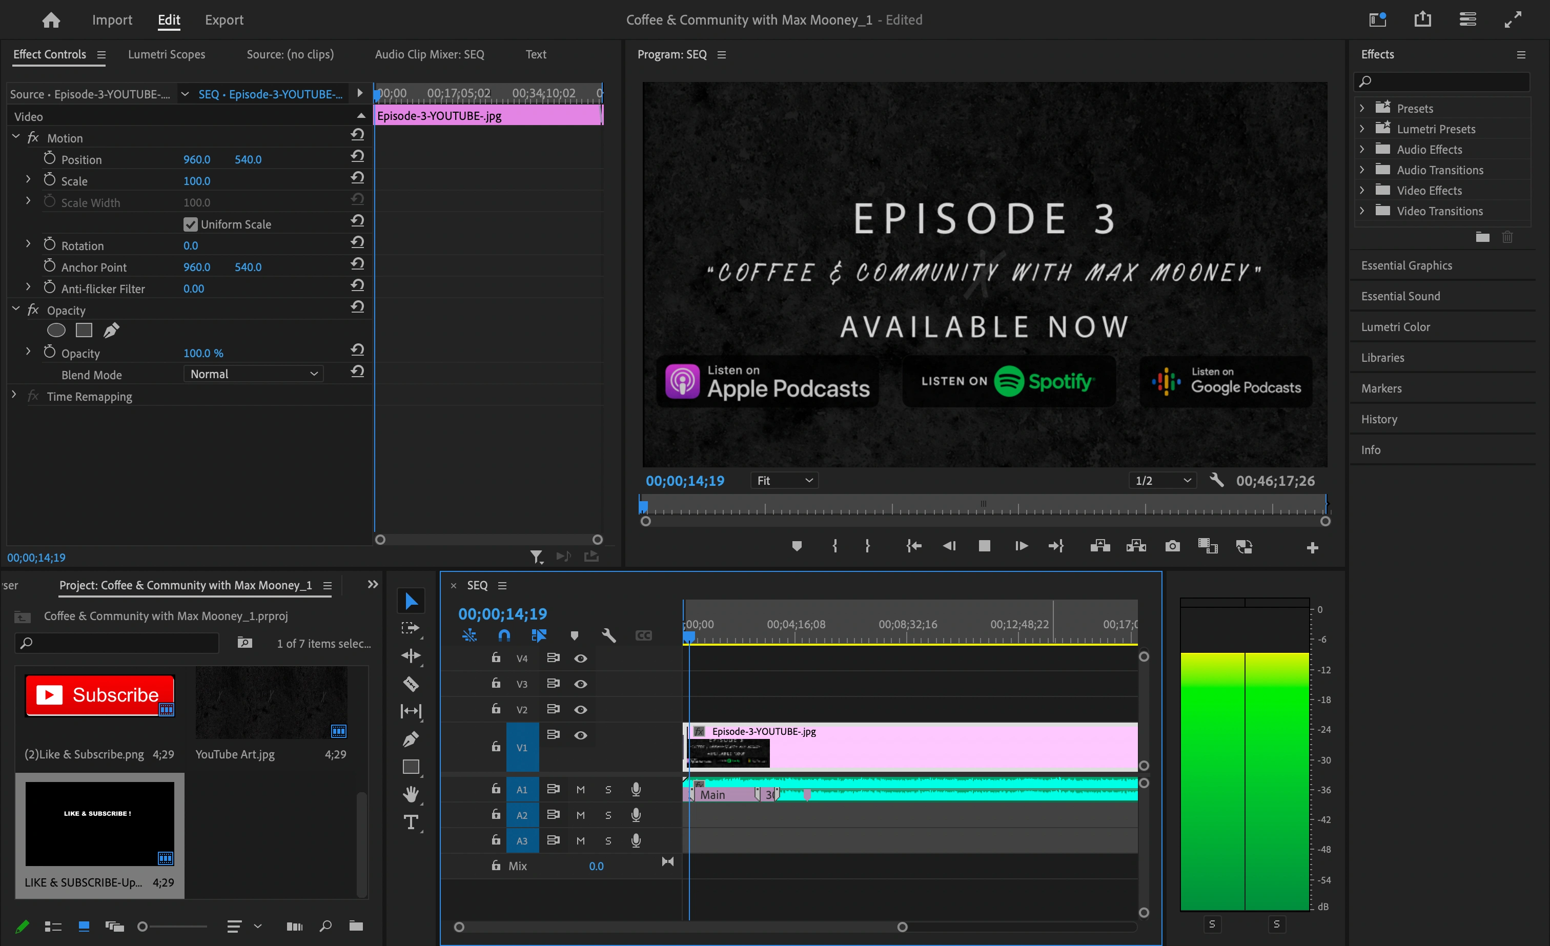Expand the Audio Transitions folder
Image resolution: width=1550 pixels, height=946 pixels.
pyautogui.click(x=1362, y=169)
